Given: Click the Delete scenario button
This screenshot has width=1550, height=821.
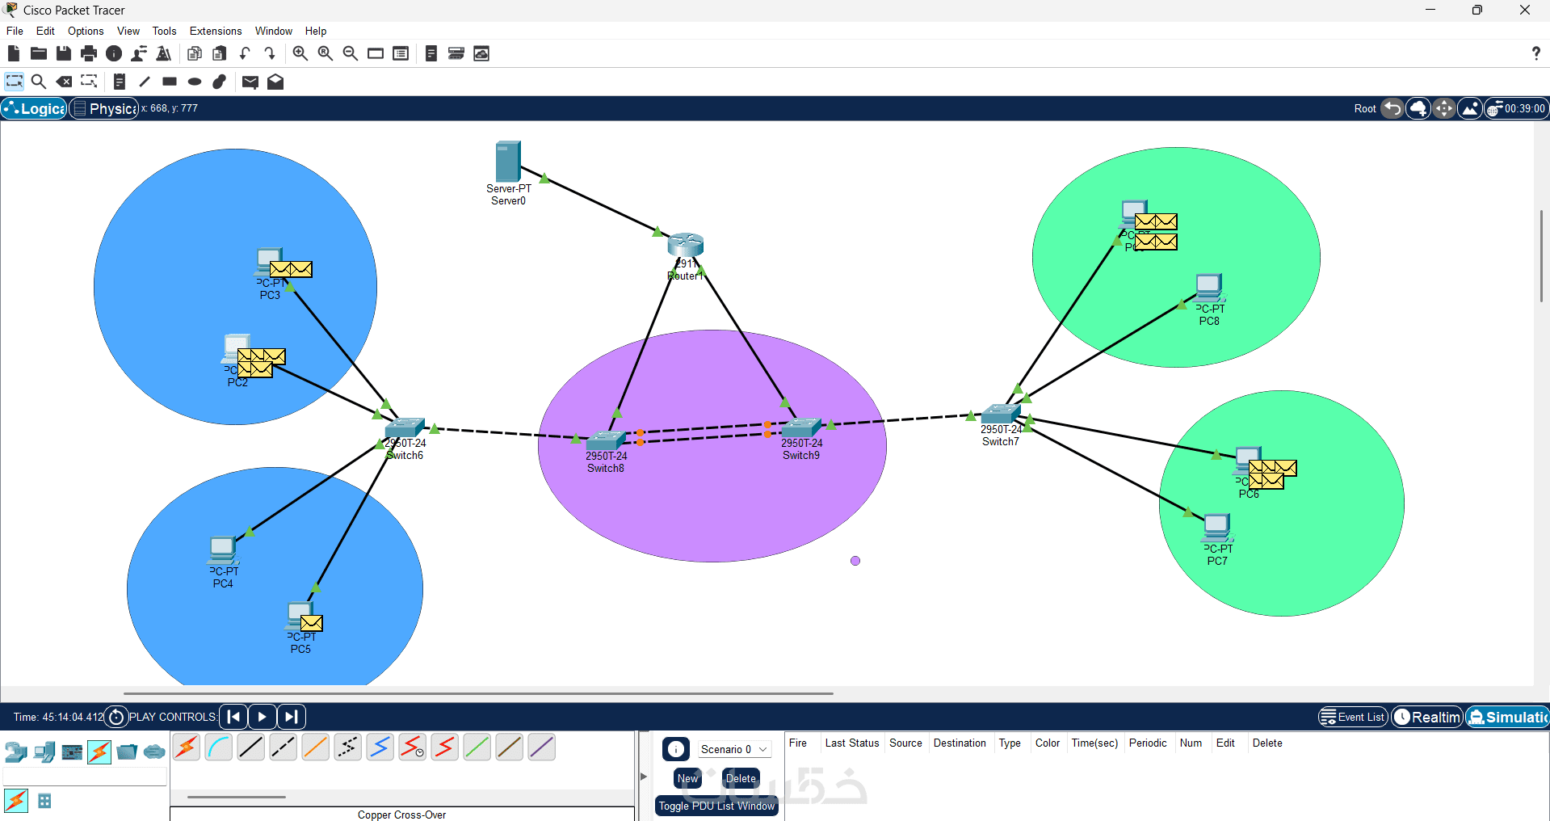Looking at the screenshot, I should click(x=741, y=778).
